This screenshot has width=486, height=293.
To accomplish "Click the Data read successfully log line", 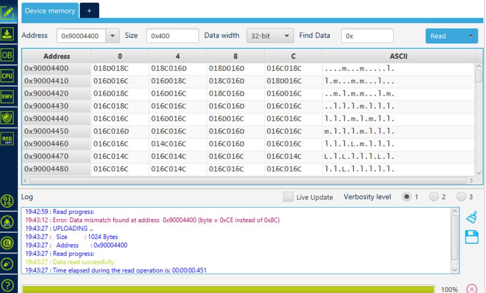I will (x=70, y=262).
